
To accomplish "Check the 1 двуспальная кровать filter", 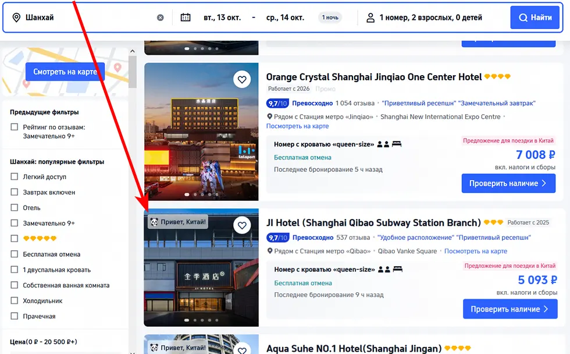I will pos(14,270).
